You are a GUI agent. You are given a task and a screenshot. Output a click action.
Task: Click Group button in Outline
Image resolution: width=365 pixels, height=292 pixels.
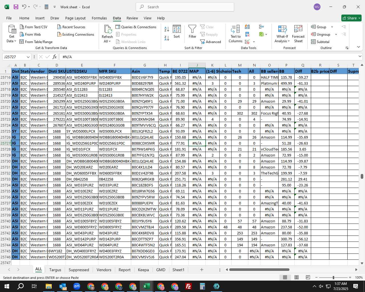(x=319, y=27)
